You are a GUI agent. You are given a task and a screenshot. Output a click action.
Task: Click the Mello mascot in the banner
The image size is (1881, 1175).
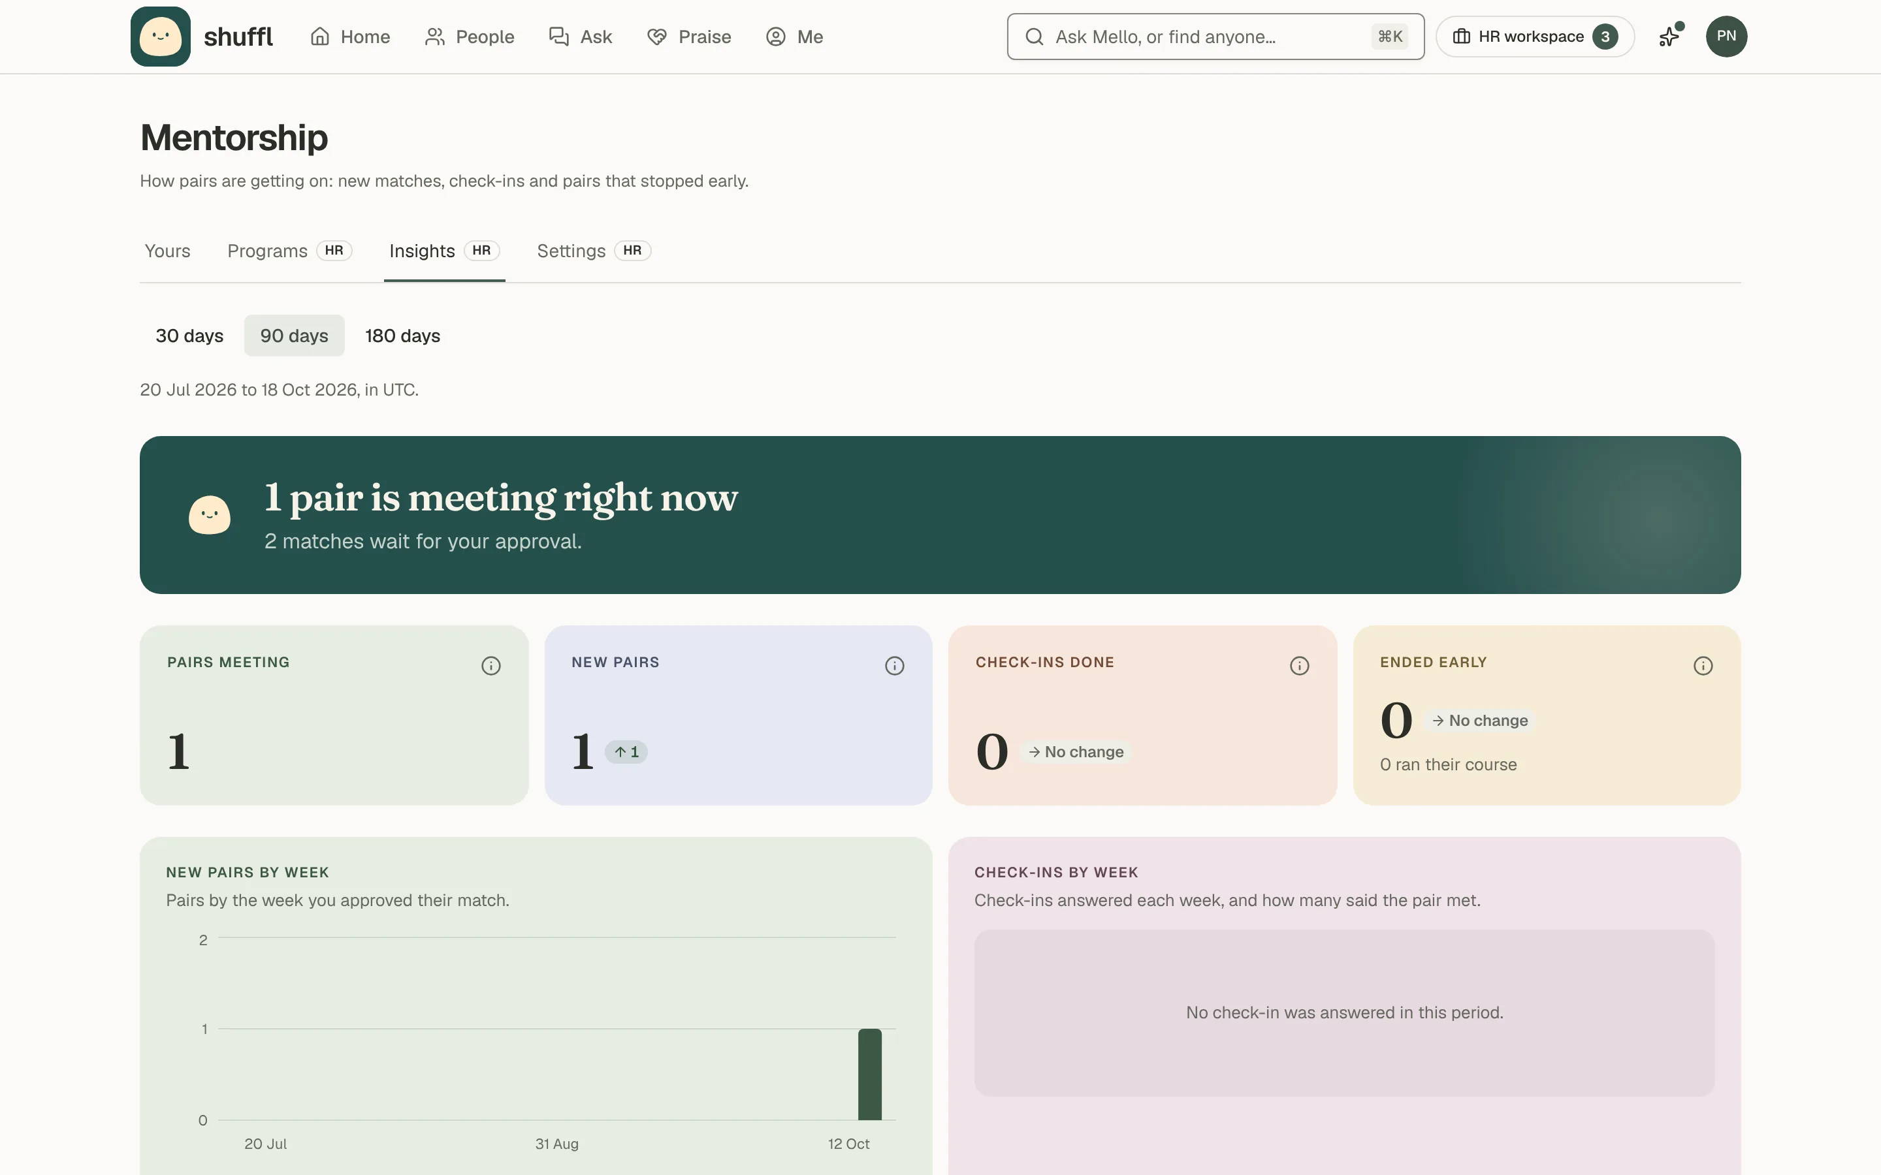pyautogui.click(x=210, y=514)
